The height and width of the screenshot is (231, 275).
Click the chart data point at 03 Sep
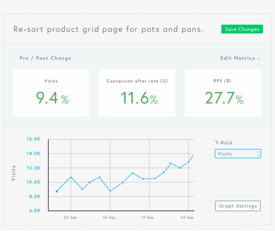[x=71, y=177]
